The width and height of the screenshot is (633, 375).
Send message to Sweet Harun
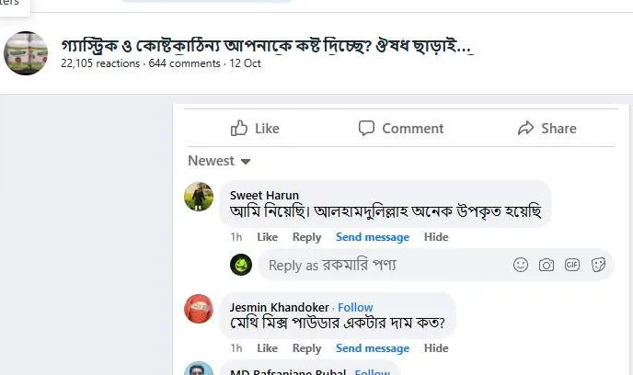[x=373, y=237]
